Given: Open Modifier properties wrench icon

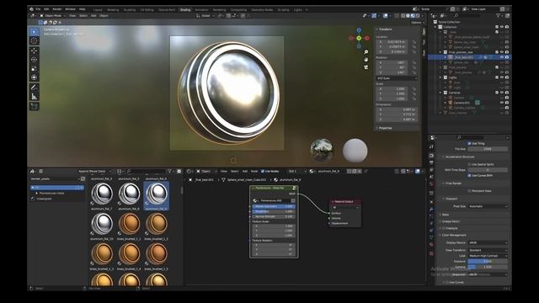Looking at the screenshot, I should (431, 210).
